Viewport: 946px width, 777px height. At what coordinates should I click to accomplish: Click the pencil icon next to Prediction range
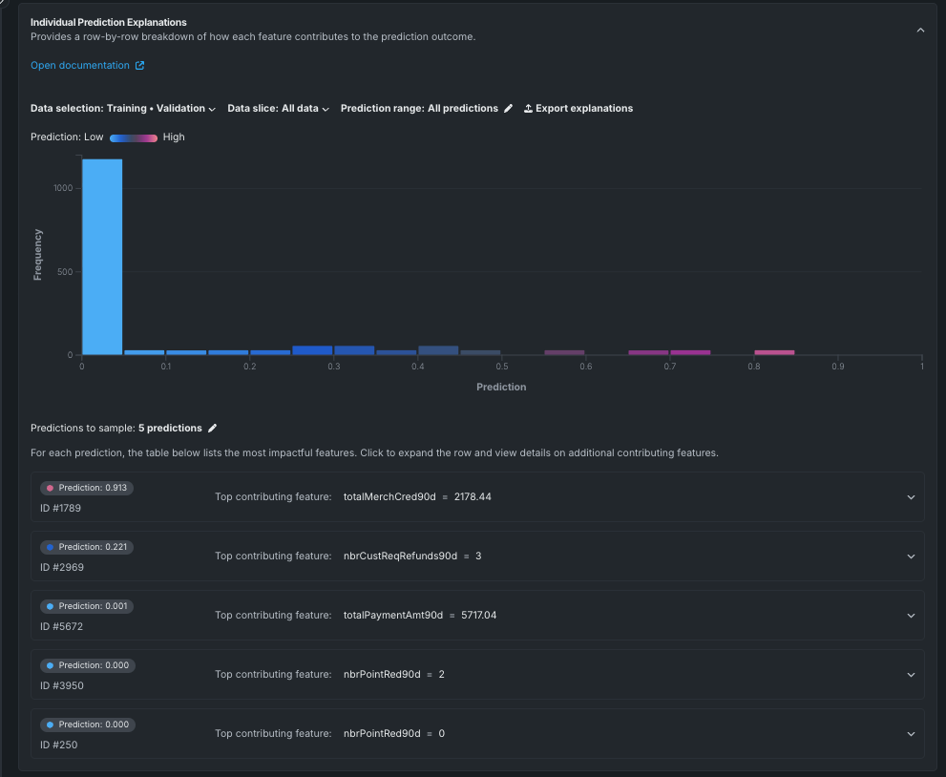tap(509, 109)
